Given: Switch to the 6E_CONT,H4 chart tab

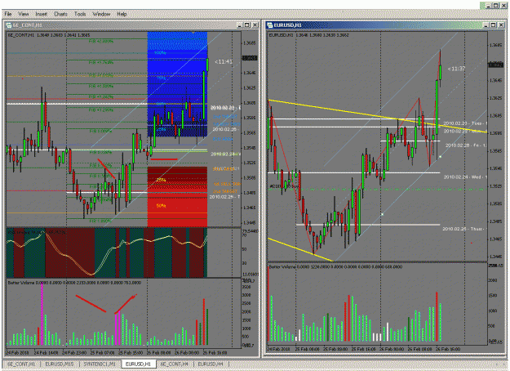Looking at the screenshot, I should (x=175, y=364).
